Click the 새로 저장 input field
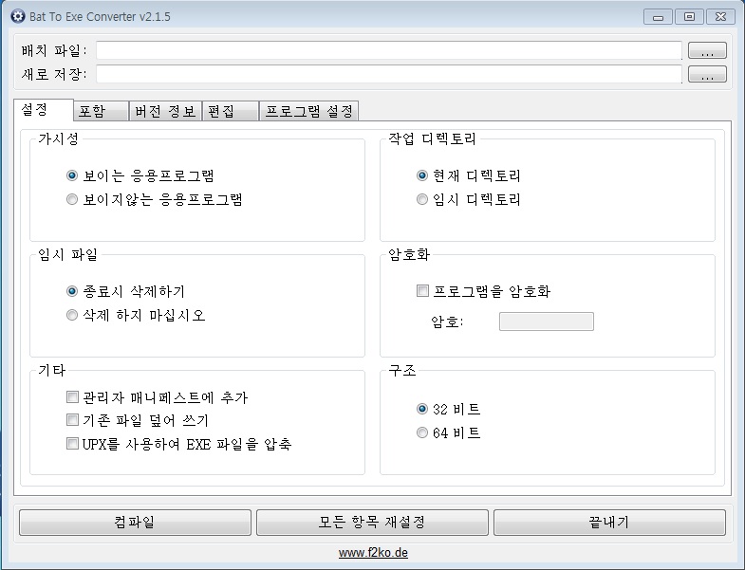 click(389, 74)
